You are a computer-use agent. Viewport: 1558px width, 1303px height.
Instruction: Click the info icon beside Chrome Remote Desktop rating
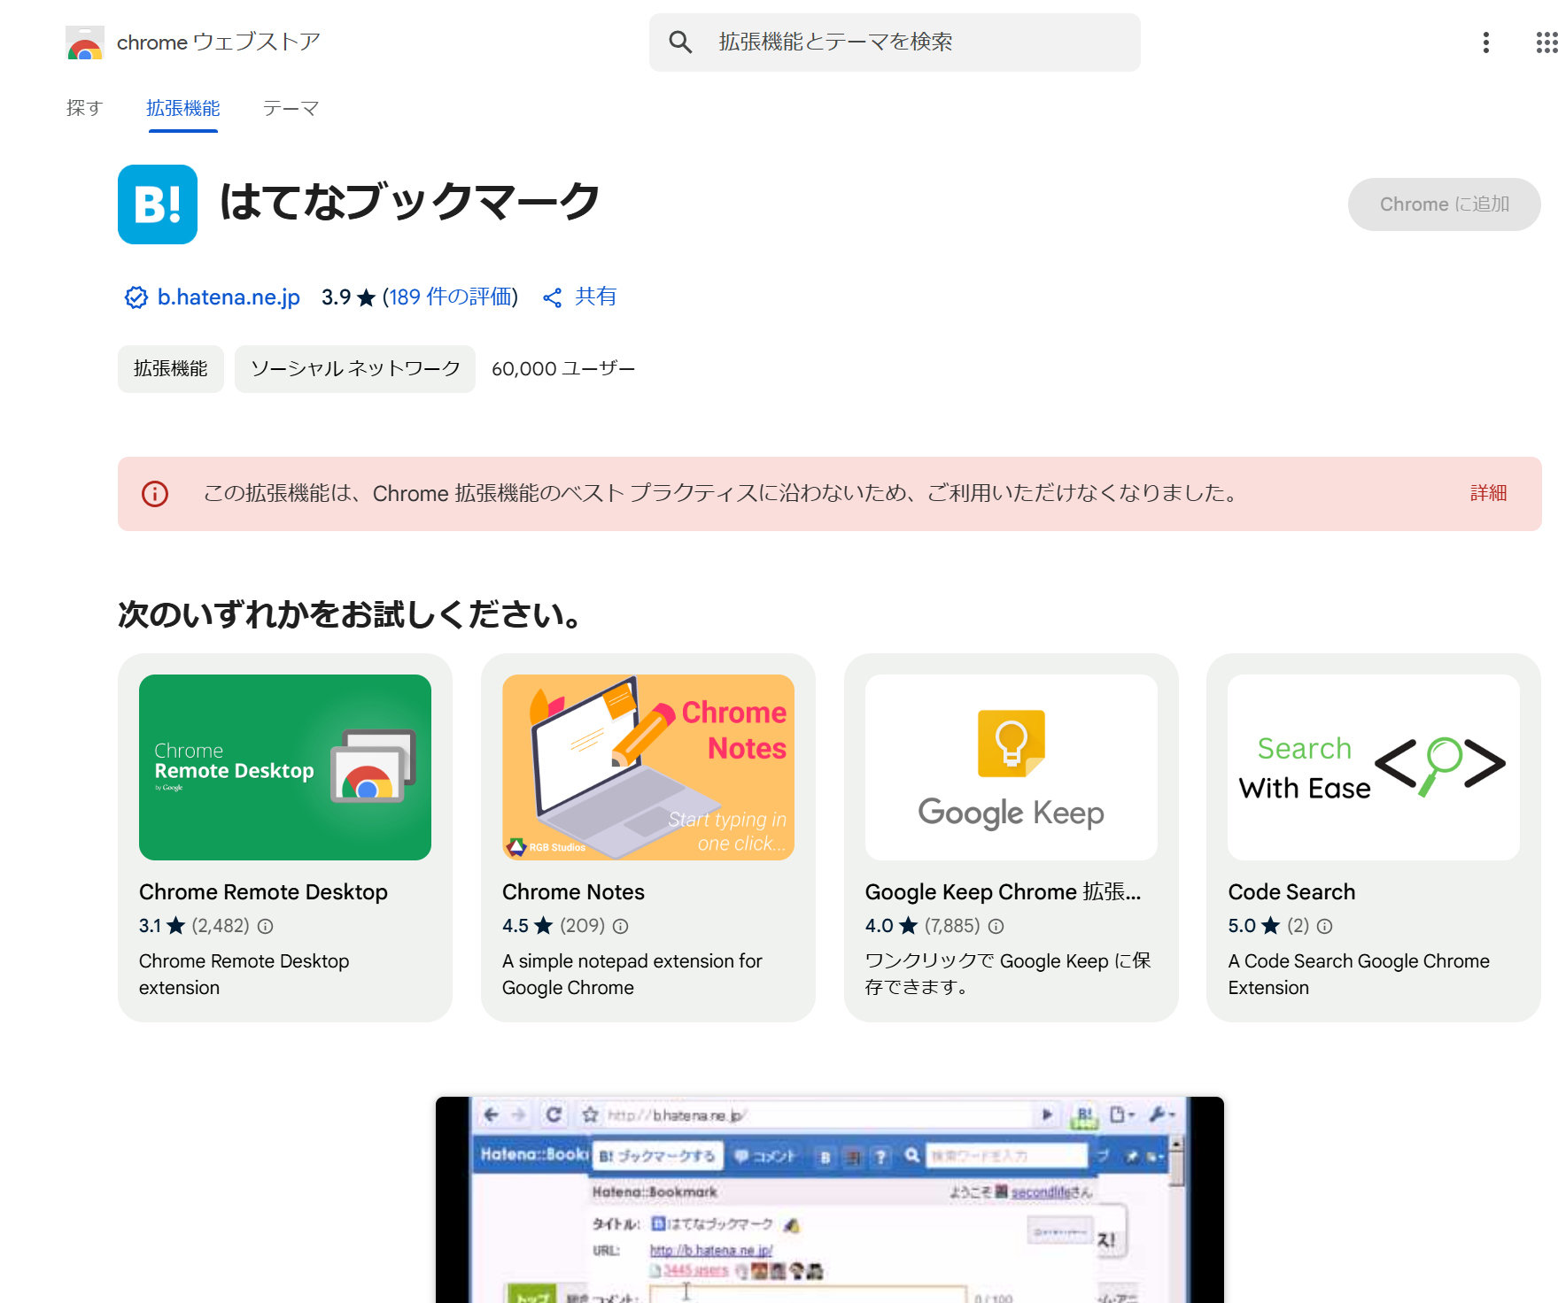click(266, 927)
